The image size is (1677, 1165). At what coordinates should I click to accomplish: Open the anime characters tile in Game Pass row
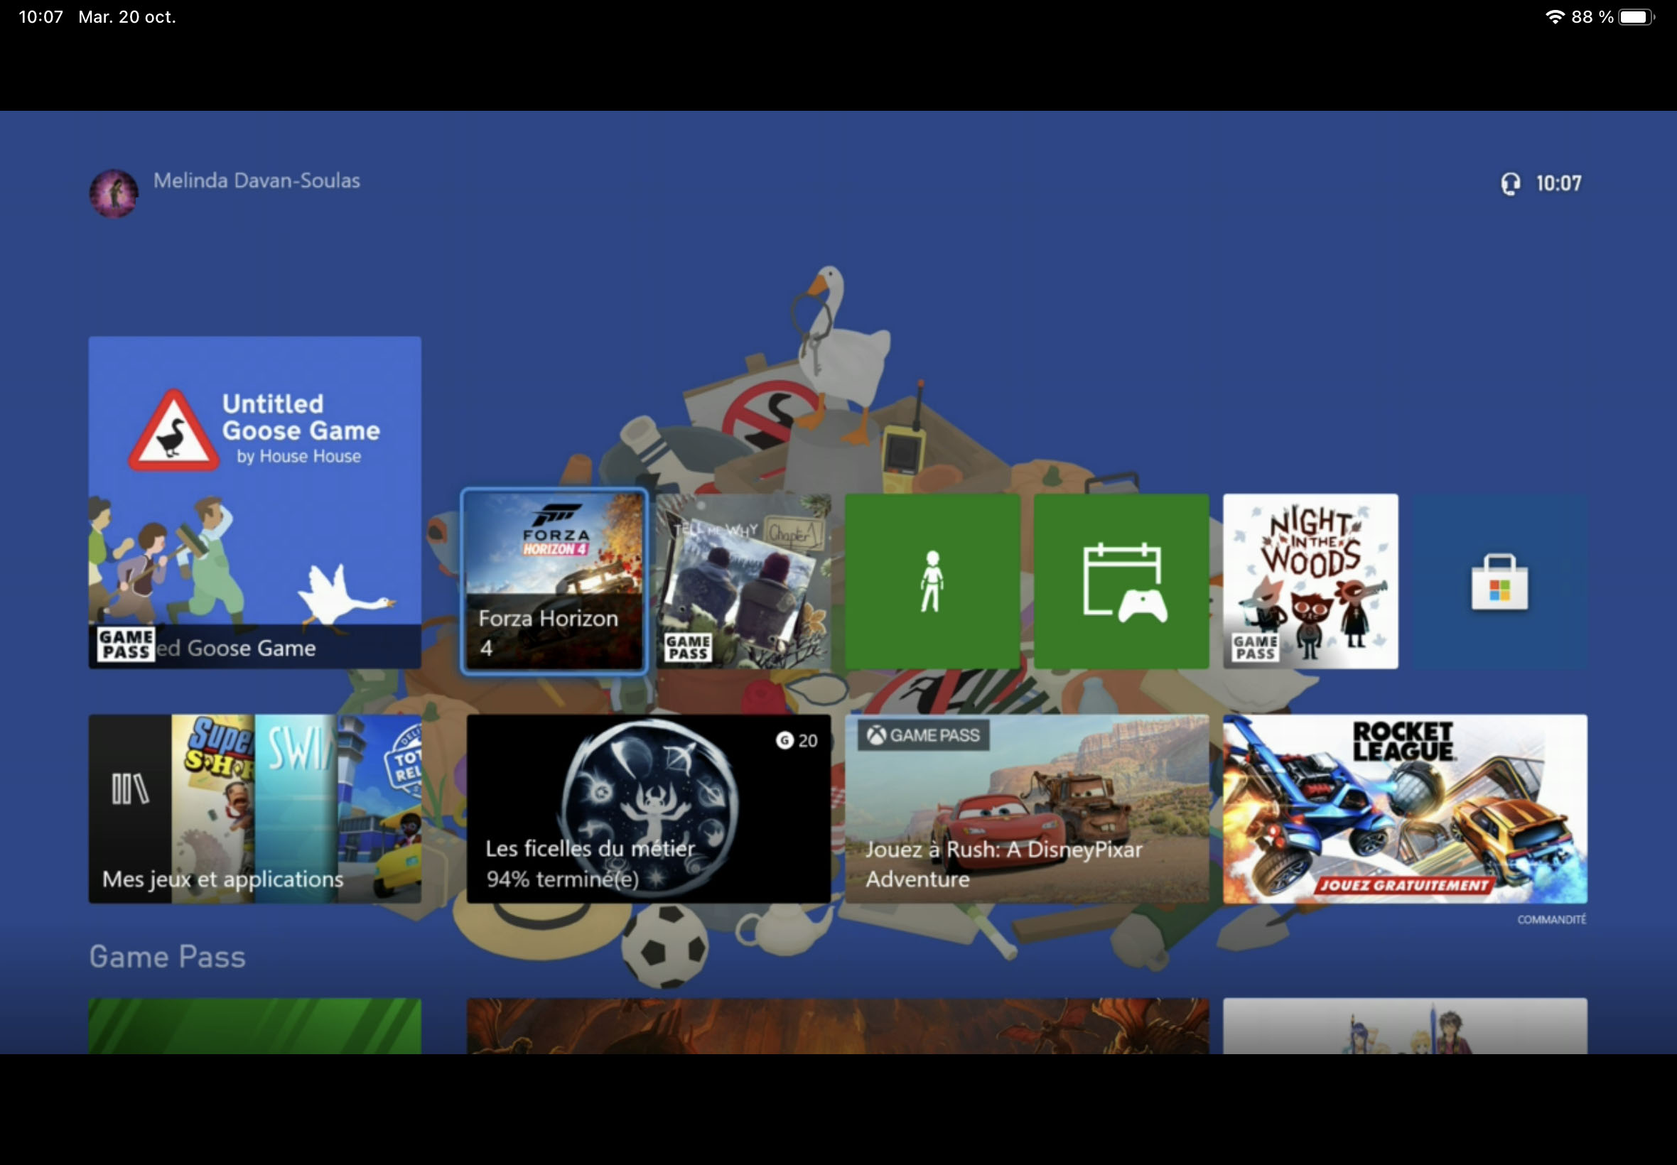point(1405,1026)
